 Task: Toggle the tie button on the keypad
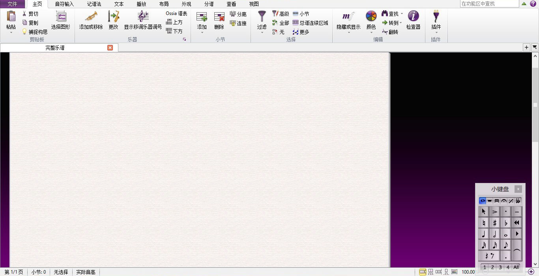click(x=517, y=250)
